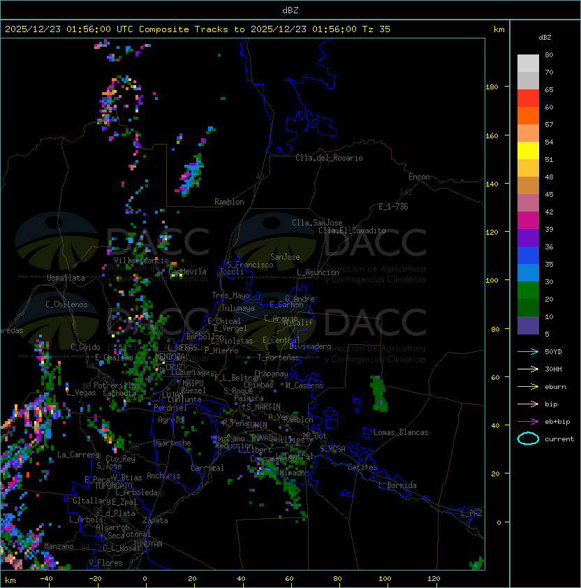Image resolution: width=581 pixels, height=588 pixels.
Task: Click the 50YD cyan arrow legend icon
Action: [528, 352]
